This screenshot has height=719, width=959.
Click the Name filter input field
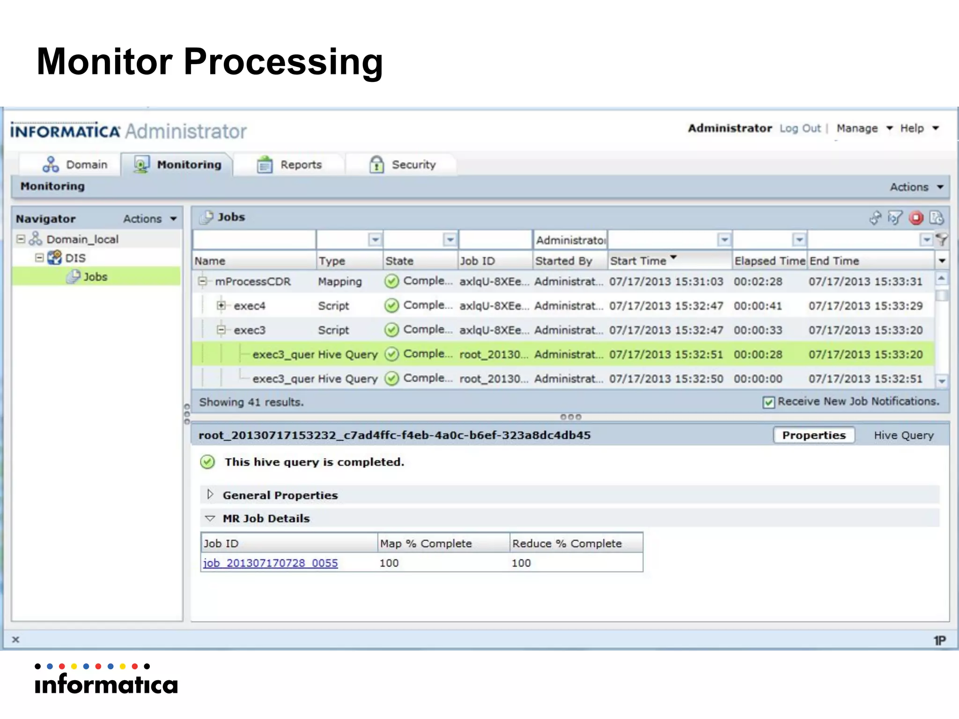coord(254,240)
